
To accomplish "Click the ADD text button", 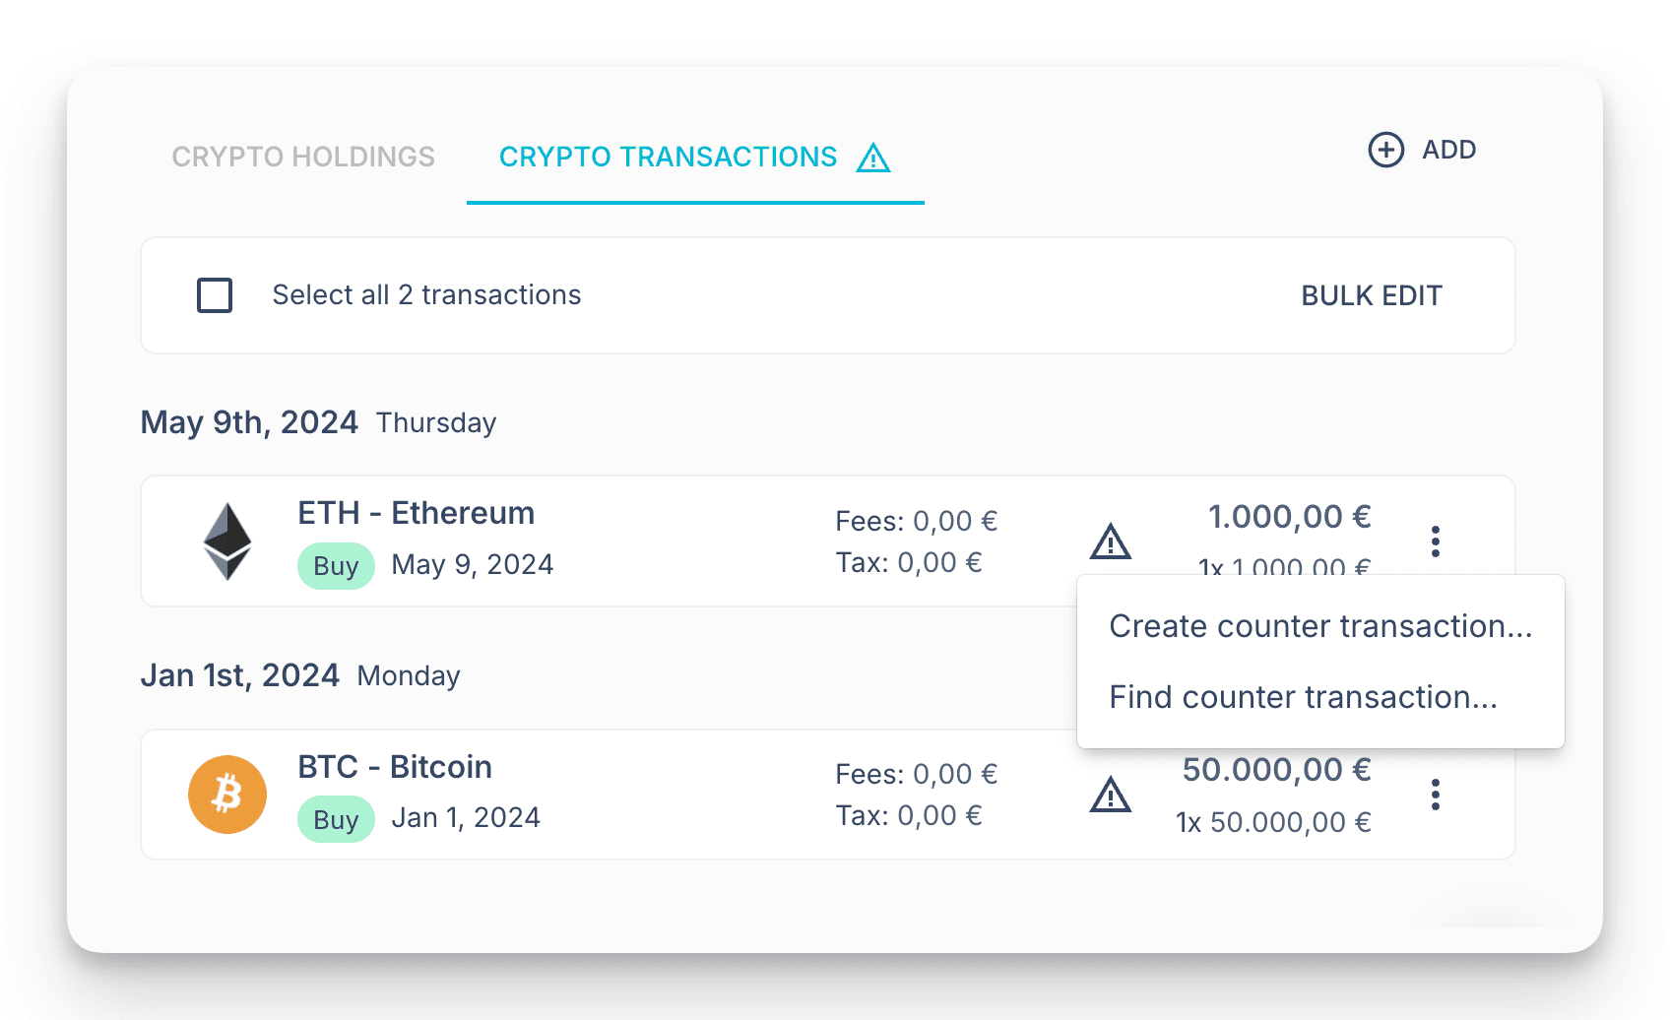I will point(1448,150).
